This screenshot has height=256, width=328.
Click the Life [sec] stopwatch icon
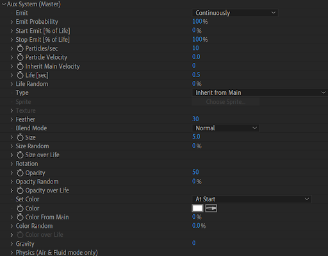[20, 75]
